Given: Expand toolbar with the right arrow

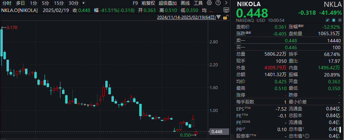Looking at the screenshot, I should [x=227, y=3].
